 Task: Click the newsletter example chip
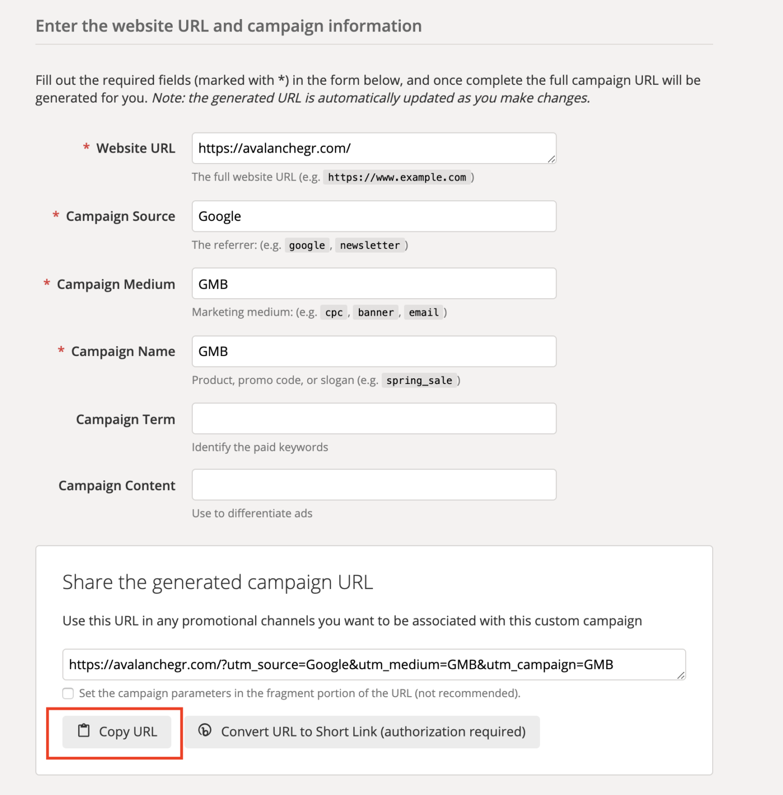point(370,245)
